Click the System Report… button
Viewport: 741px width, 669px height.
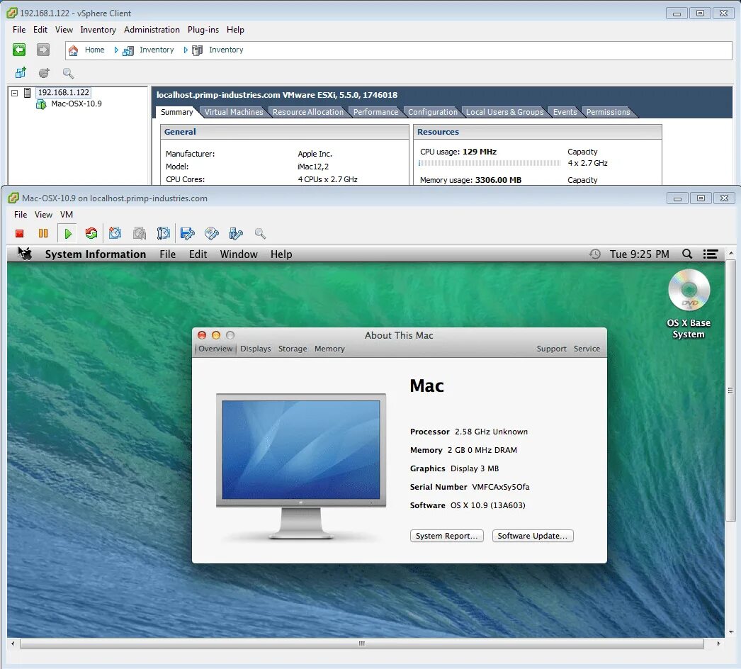click(446, 536)
